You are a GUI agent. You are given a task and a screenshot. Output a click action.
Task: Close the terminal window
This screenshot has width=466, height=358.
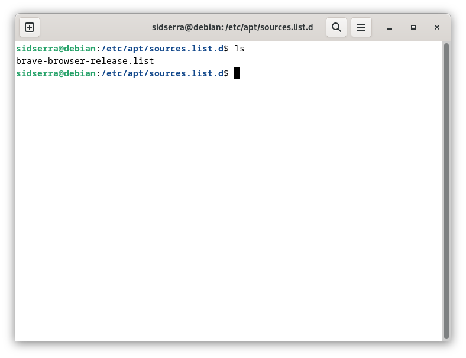click(437, 27)
